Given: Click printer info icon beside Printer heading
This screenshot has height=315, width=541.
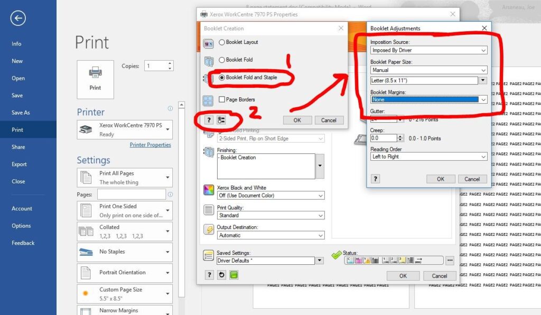Looking at the screenshot, I should click(170, 108).
